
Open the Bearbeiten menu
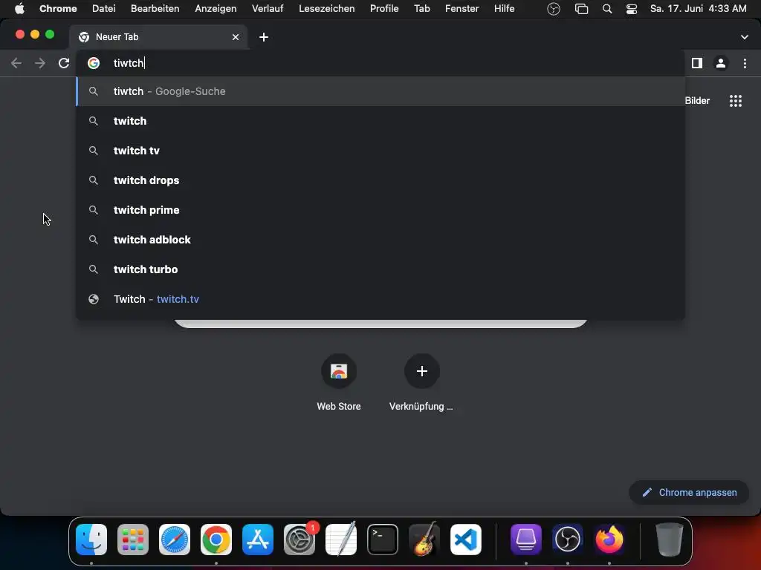(155, 9)
